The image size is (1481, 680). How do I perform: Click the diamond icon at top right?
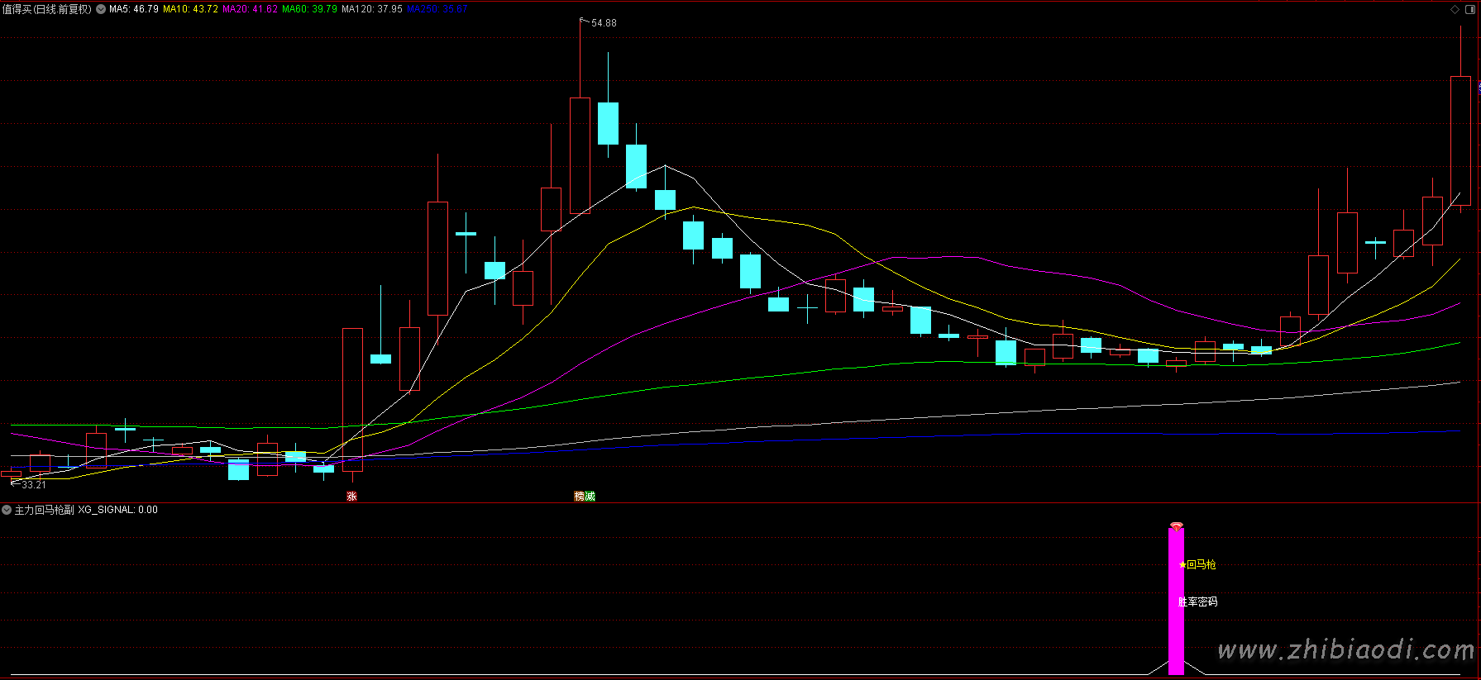[1455, 9]
